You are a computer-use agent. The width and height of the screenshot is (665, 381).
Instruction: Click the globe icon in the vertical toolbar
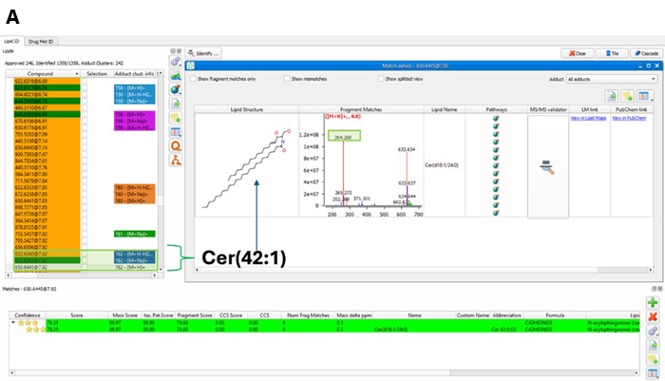click(x=177, y=89)
